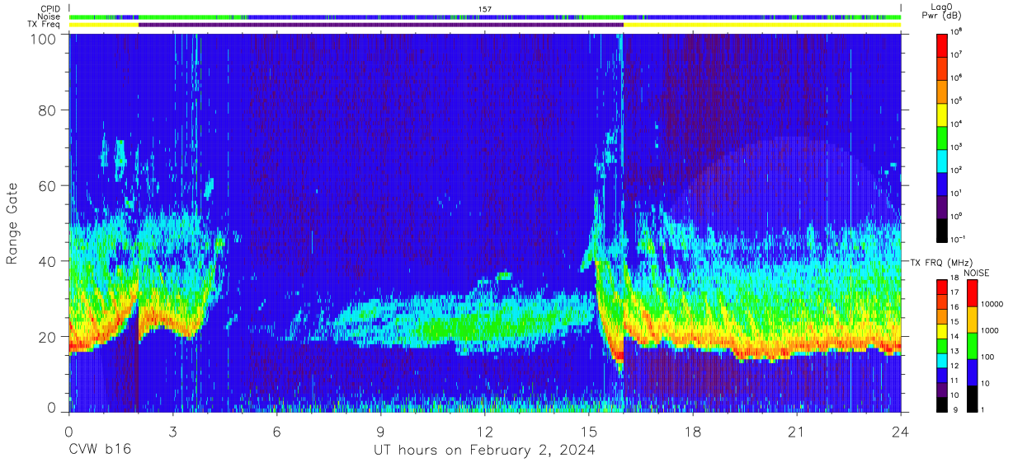Click the y-axis tick label '60'
Screen dimensions: 1013x467
[48, 186]
